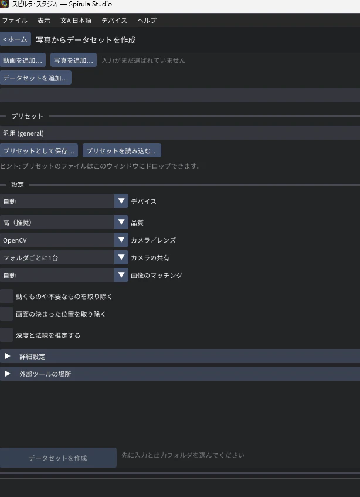Click the 入力がまだ選ばれていません status text
360x497 pixels.
click(x=143, y=61)
